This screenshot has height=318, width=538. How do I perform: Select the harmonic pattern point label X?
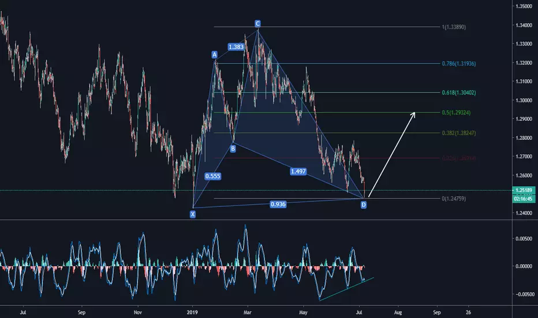[x=193, y=214]
